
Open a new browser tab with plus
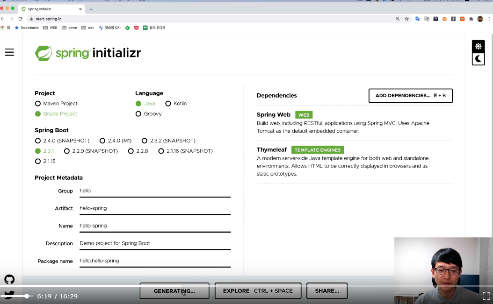pos(91,9)
